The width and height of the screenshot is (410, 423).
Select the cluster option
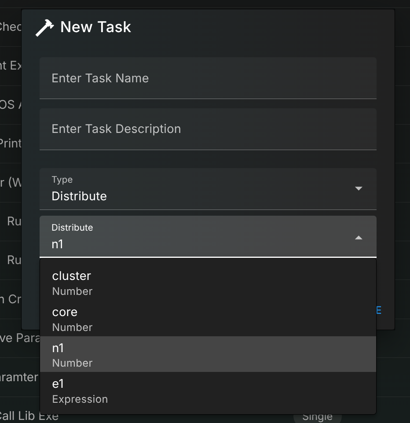pos(208,283)
